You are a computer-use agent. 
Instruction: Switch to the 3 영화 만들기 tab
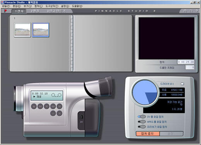[x=56, y=11]
